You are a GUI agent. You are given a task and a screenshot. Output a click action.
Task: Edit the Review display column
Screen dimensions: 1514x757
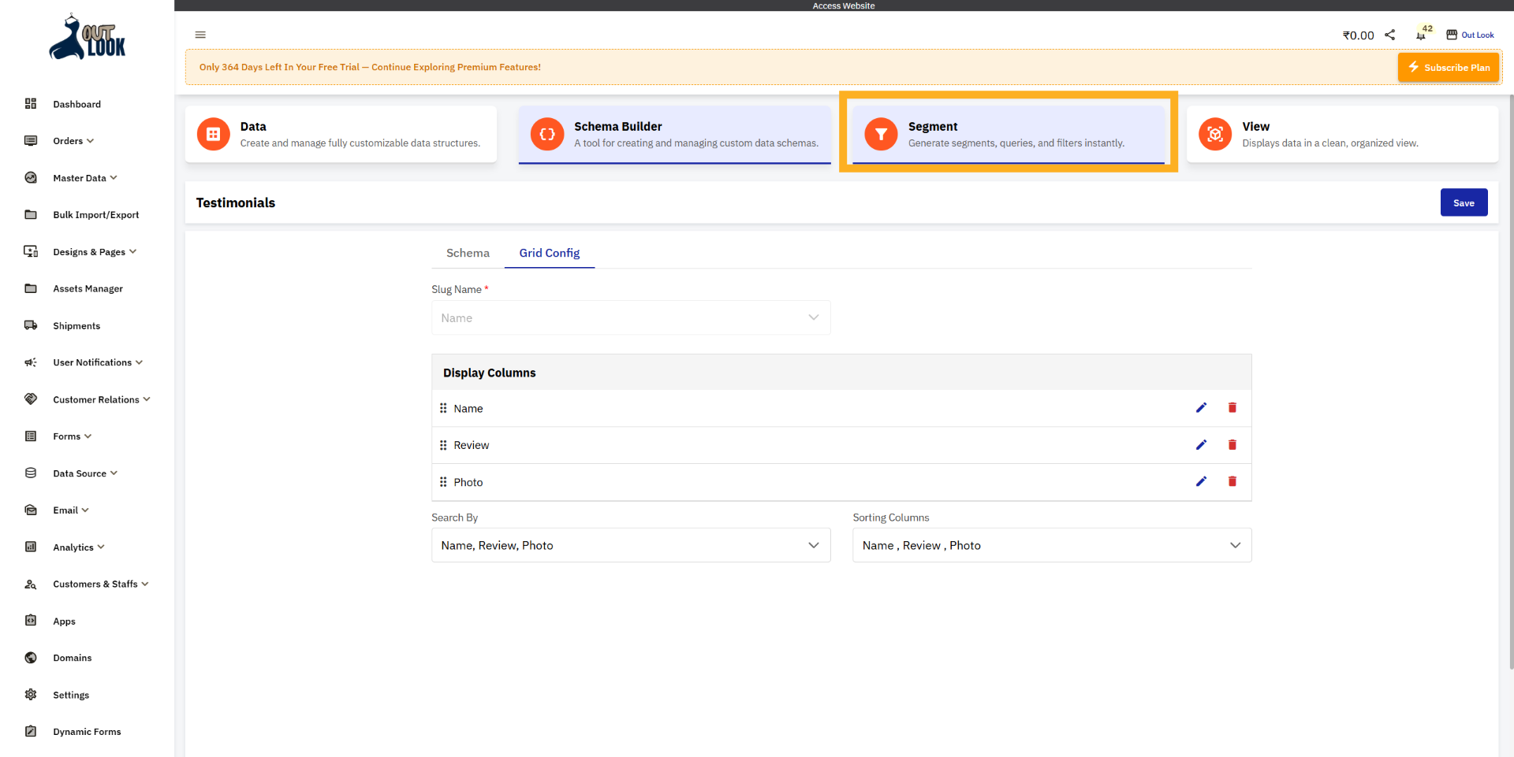click(1201, 444)
